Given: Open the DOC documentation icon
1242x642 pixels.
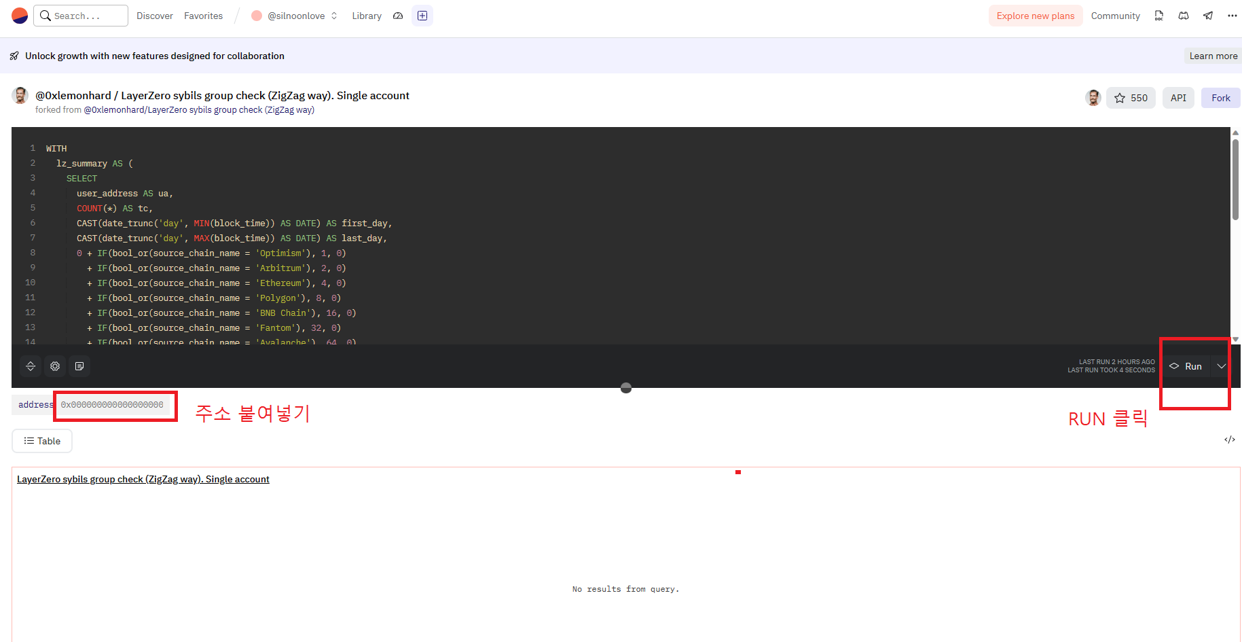Looking at the screenshot, I should [x=1158, y=16].
